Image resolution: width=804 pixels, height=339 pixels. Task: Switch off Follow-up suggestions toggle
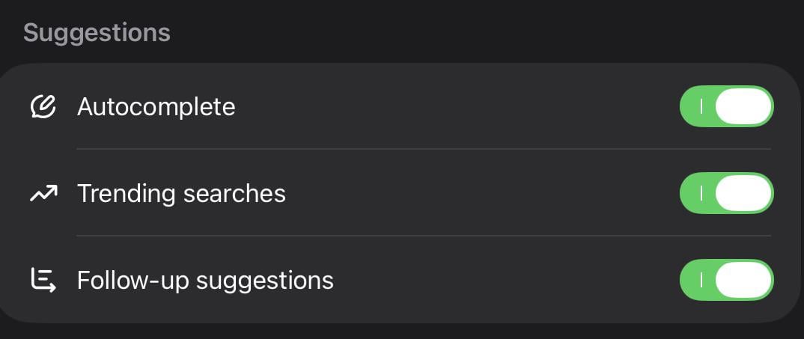pos(726,280)
